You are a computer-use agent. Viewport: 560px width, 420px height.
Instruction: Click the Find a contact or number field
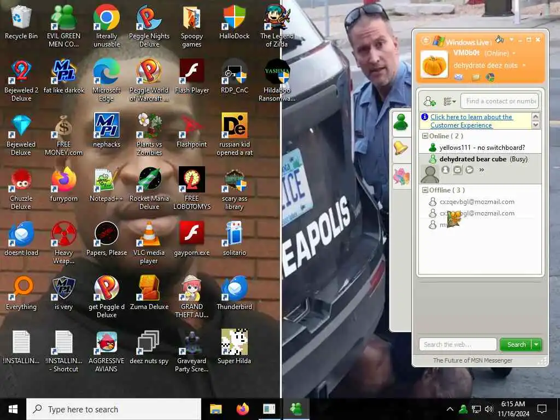pos(499,101)
